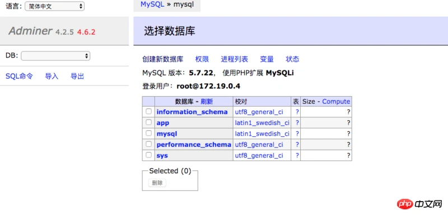The height and width of the screenshot is (215, 448).
Task: Open the sys database
Action: click(x=162, y=156)
